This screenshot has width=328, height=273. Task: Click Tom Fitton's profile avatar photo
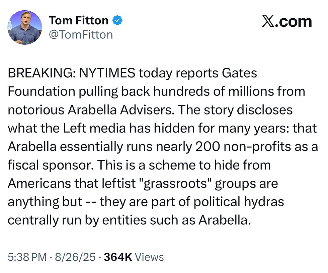[25, 27]
